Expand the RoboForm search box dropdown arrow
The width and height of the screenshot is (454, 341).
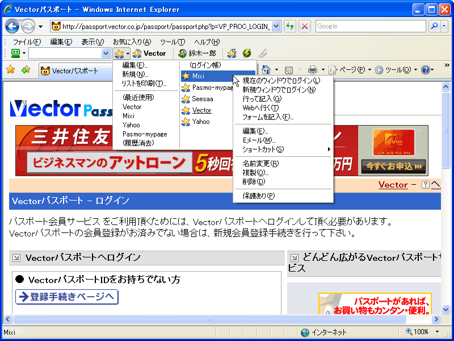[x=106, y=53]
